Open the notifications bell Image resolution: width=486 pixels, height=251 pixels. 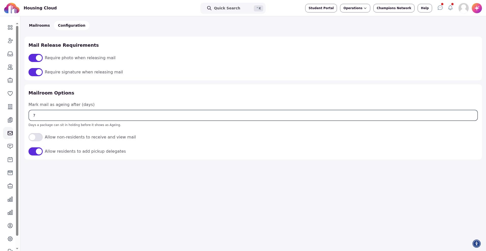click(x=450, y=8)
